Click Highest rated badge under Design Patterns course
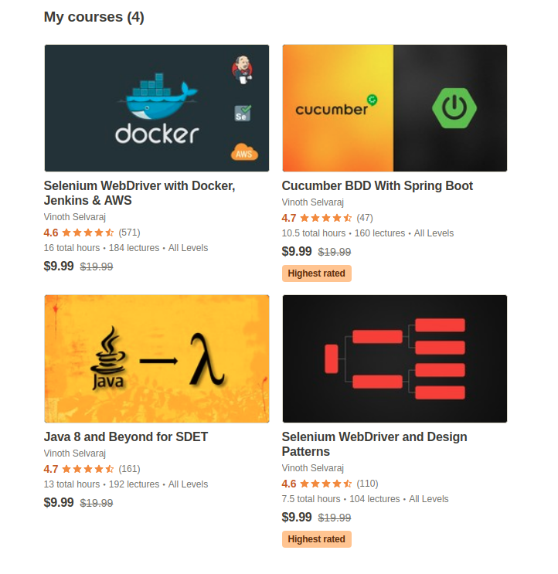Screen dimensions: 558x574 pos(316,539)
